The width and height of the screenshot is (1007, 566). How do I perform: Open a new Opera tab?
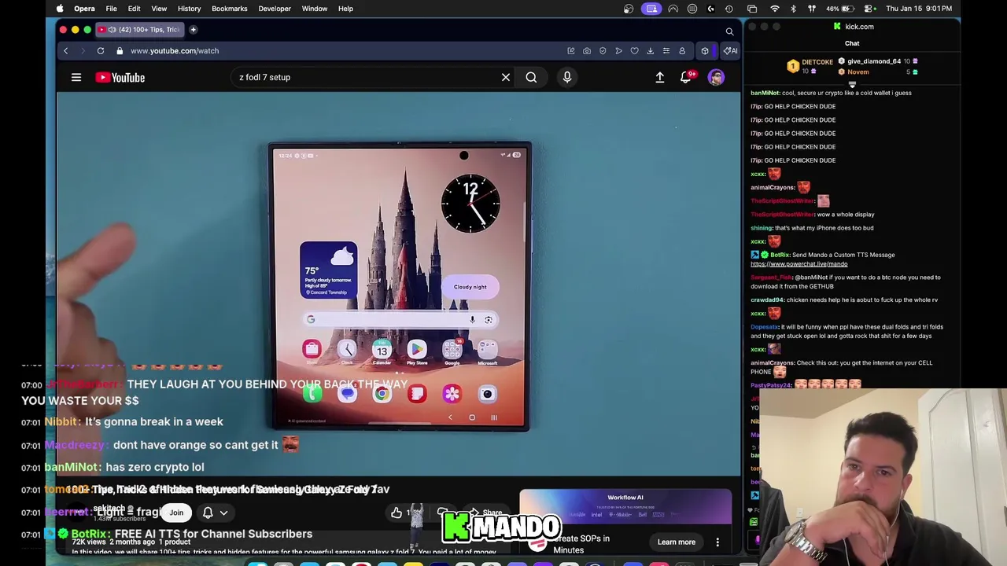193,29
